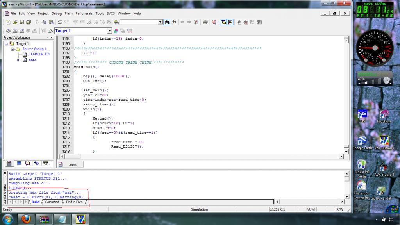Open the AVR Studio 4 desktop shortcut
The width and height of the screenshot is (400, 225).
[384, 170]
